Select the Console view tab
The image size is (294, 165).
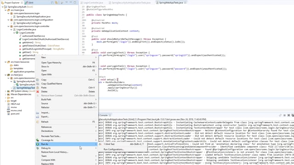104,115
